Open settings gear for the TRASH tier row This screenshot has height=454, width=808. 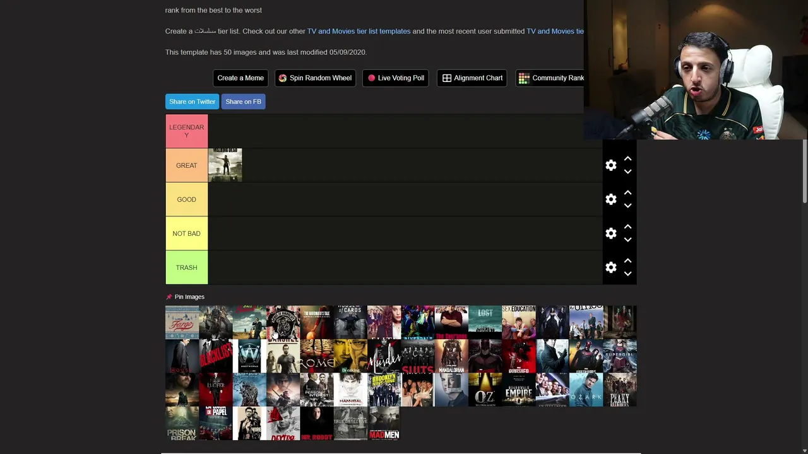point(610,267)
